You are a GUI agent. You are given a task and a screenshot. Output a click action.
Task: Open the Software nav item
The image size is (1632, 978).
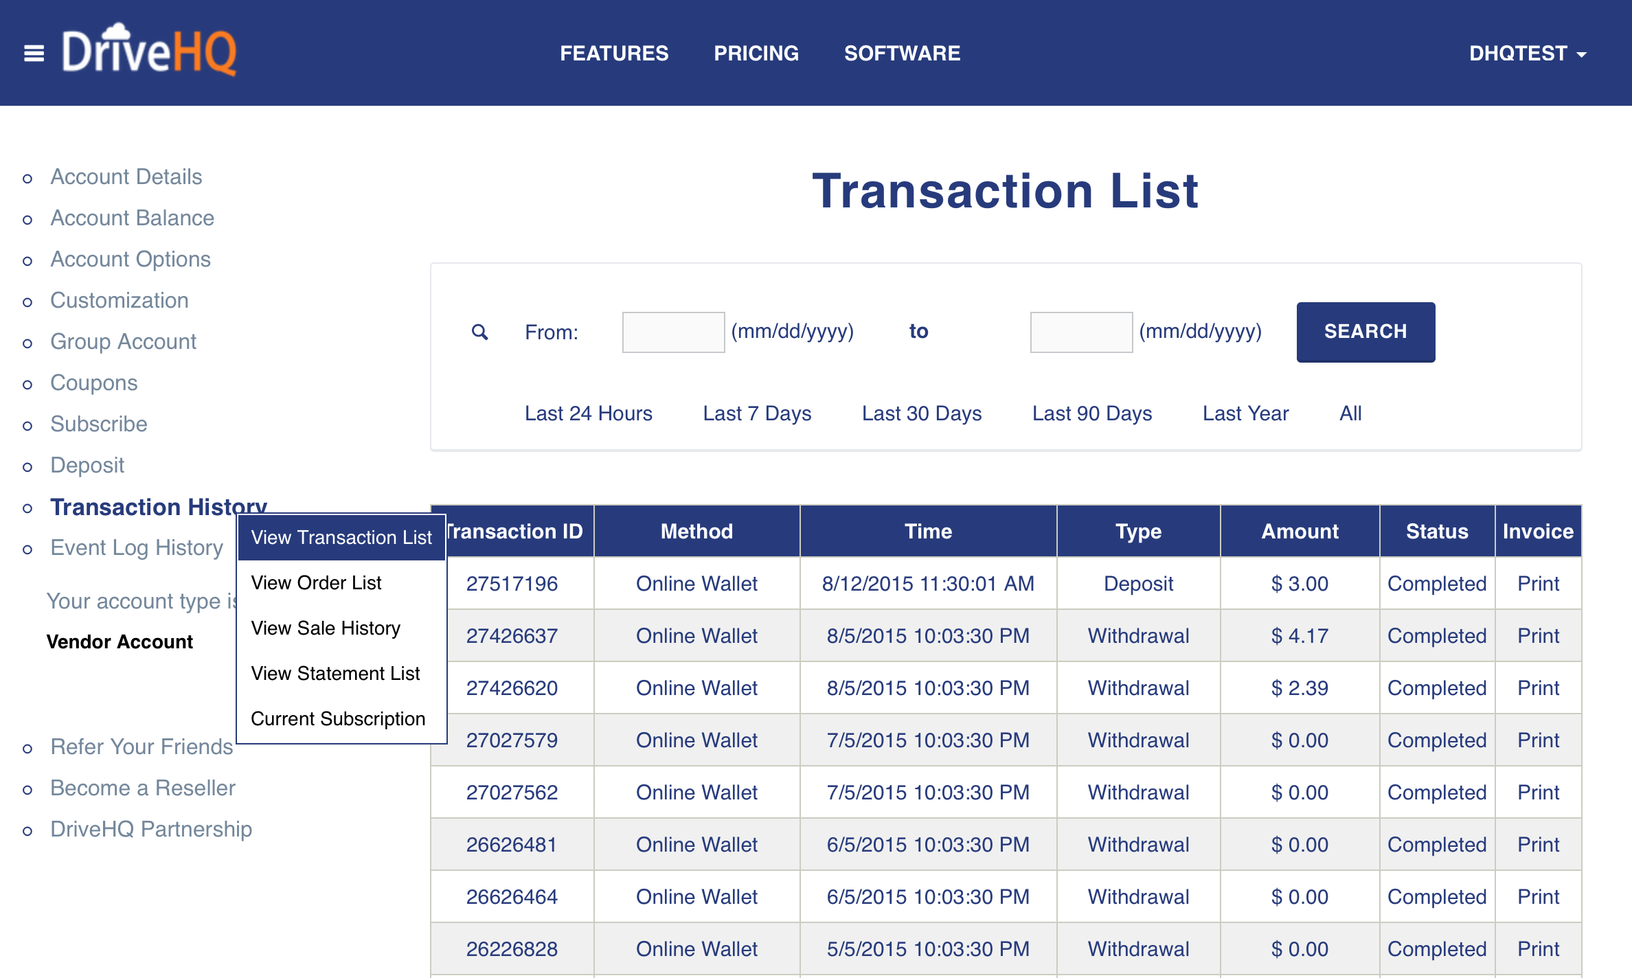click(901, 54)
